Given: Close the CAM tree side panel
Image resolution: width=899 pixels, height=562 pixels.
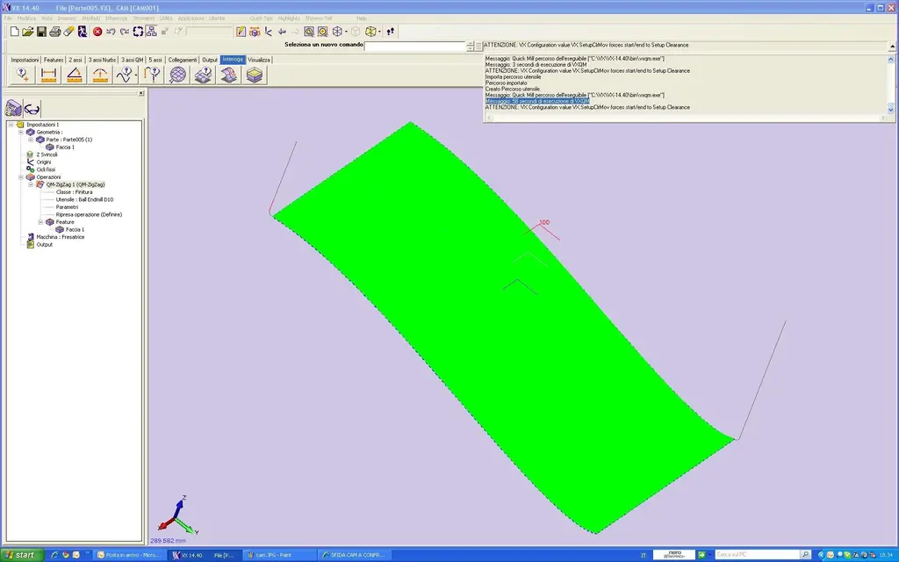Looking at the screenshot, I should tap(141, 93).
